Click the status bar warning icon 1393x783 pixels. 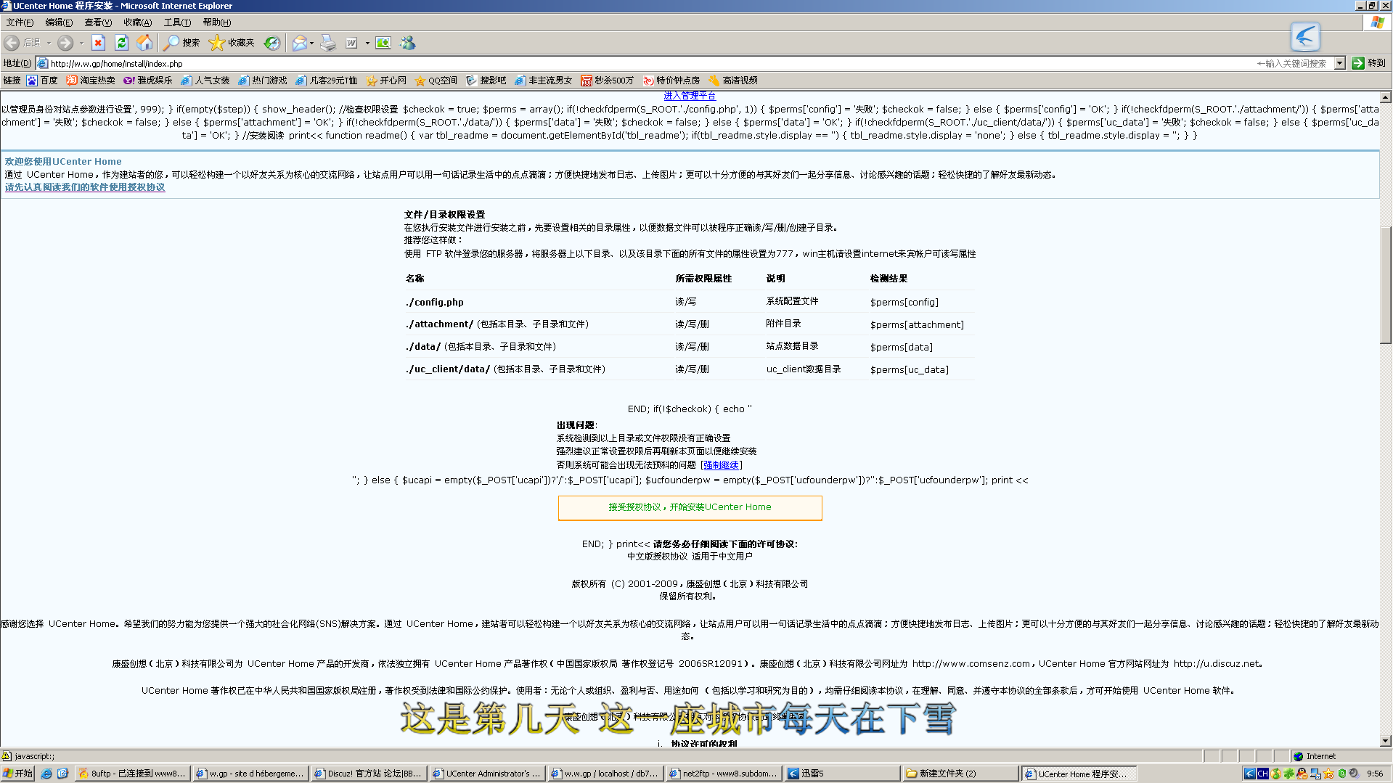coord(7,756)
